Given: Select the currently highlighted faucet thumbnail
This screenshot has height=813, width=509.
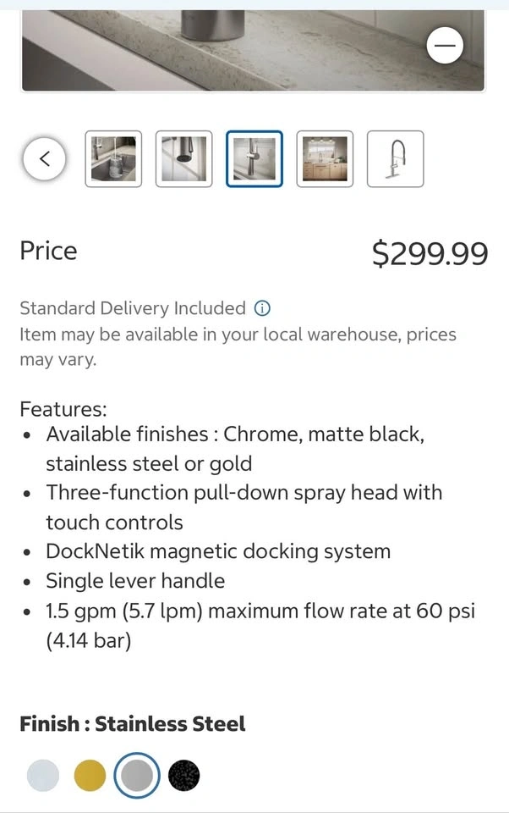Looking at the screenshot, I should (x=254, y=158).
